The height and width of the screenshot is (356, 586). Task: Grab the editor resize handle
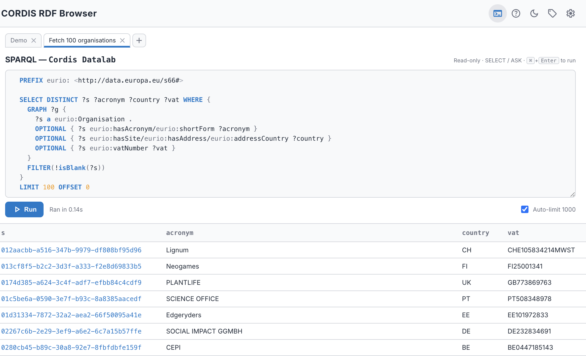pyautogui.click(x=572, y=194)
